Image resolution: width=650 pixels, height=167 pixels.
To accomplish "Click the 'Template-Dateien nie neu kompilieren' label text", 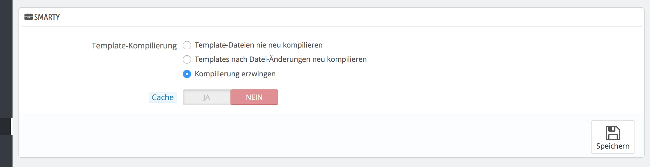I will 258,45.
